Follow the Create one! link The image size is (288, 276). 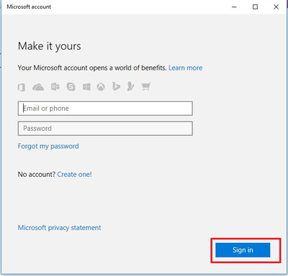74,174
